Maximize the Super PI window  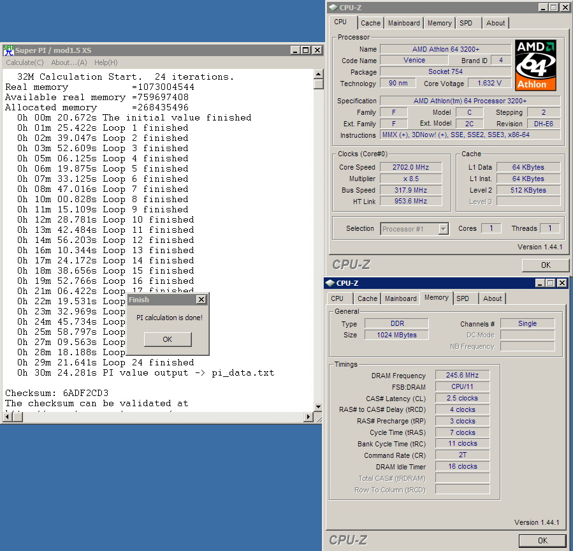[x=306, y=50]
